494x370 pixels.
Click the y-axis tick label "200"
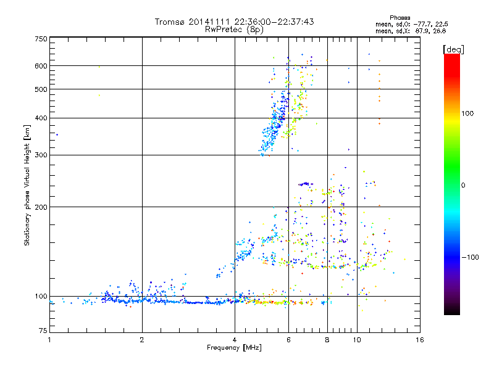point(41,207)
